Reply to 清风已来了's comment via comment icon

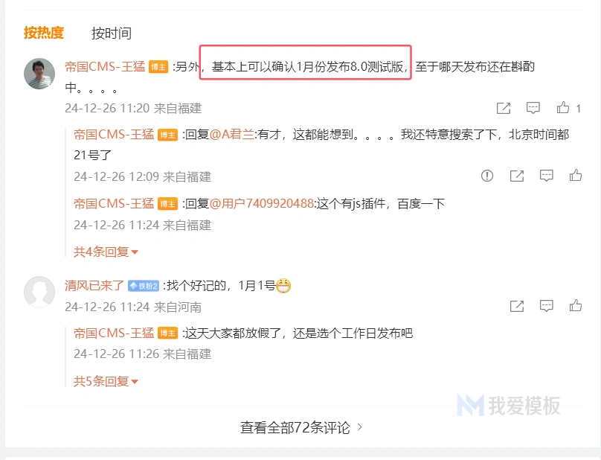[546, 306]
